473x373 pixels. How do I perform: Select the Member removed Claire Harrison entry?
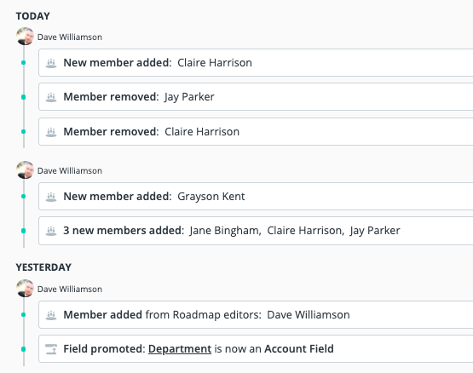point(256,132)
